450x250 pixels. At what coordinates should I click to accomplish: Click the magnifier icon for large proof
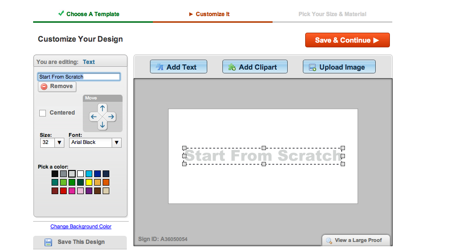click(x=329, y=241)
